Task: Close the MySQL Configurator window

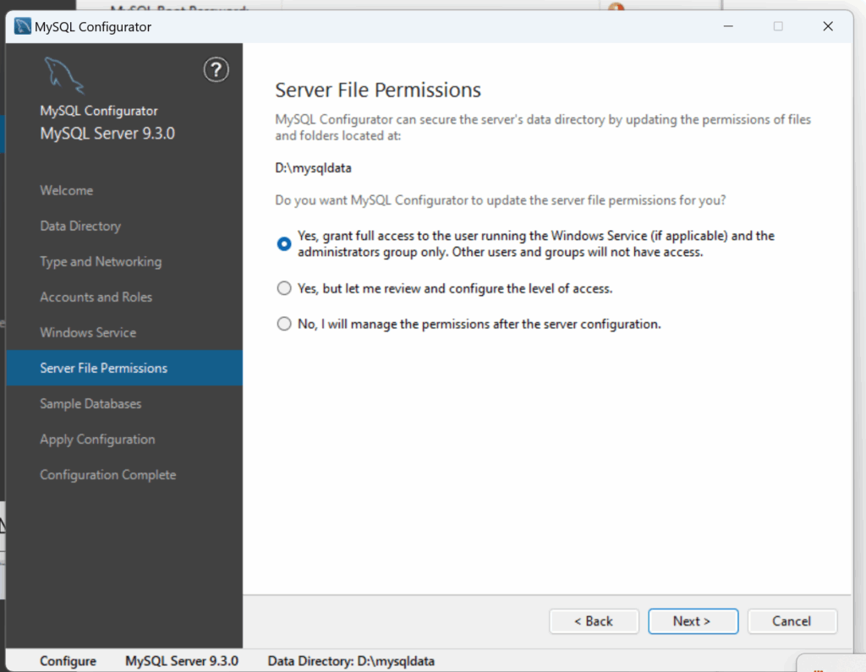Action: click(x=828, y=26)
